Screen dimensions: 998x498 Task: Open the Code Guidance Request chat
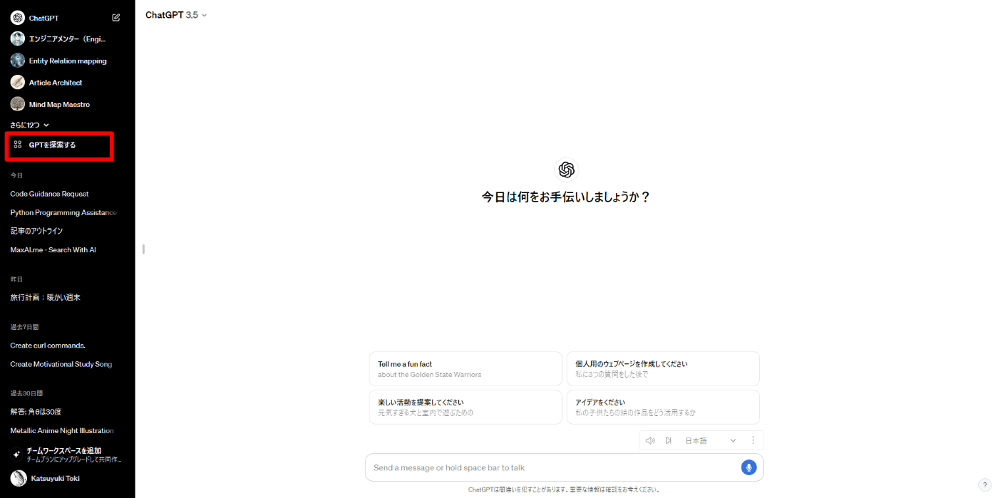point(49,194)
